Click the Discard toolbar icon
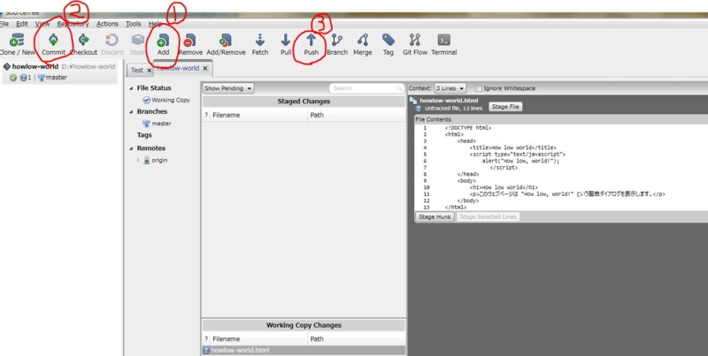Image resolution: width=708 pixels, height=356 pixels. [x=112, y=40]
